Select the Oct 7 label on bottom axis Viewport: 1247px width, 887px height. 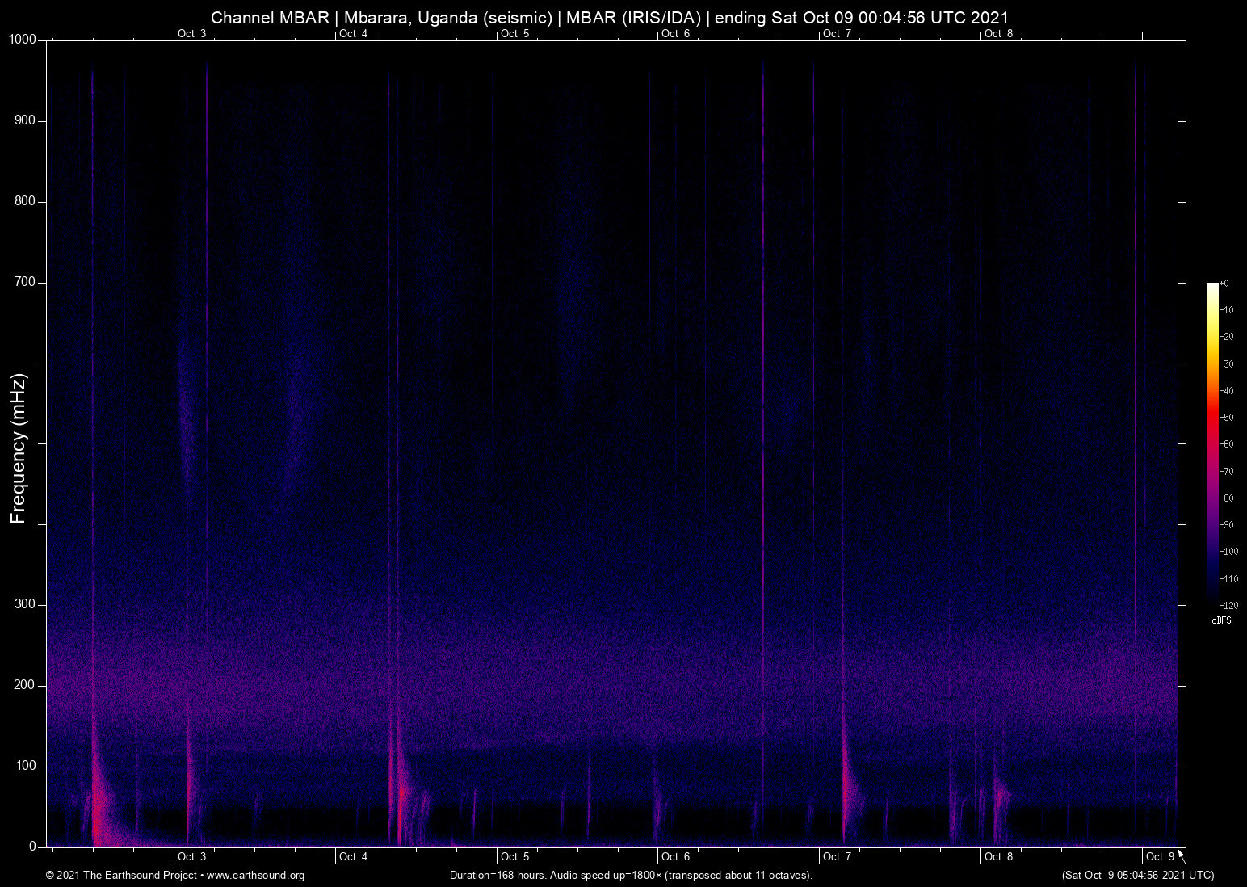click(838, 857)
